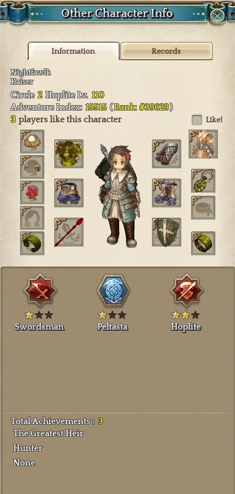
Task: Select the blue boots equipment slot
Action: [x=167, y=193]
